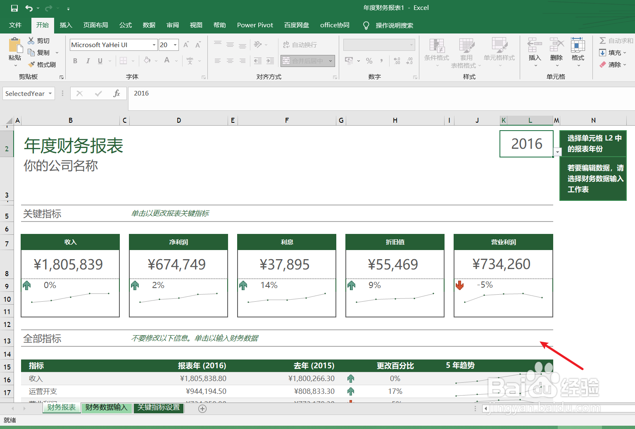Toggle left text alignment

pos(218,61)
